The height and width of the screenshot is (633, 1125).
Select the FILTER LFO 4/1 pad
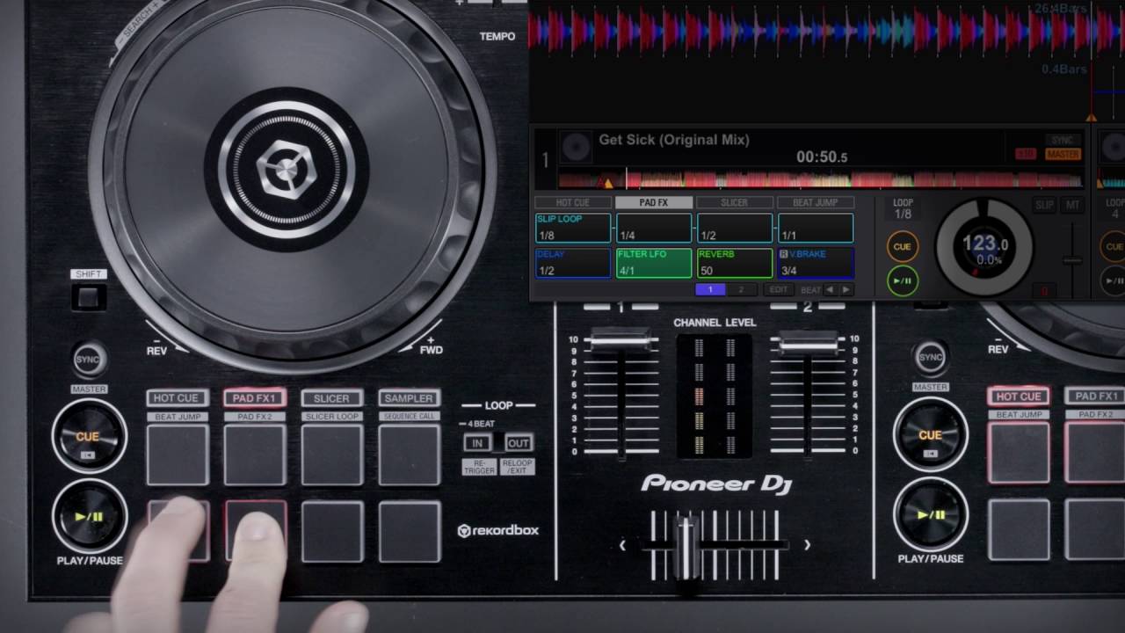pos(654,262)
